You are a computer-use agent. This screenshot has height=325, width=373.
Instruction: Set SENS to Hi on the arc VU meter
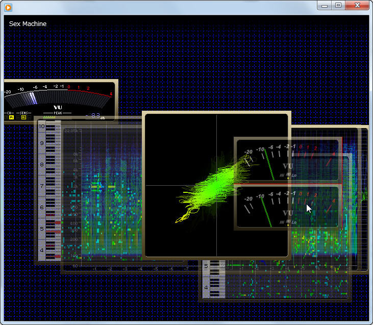click(x=18, y=117)
